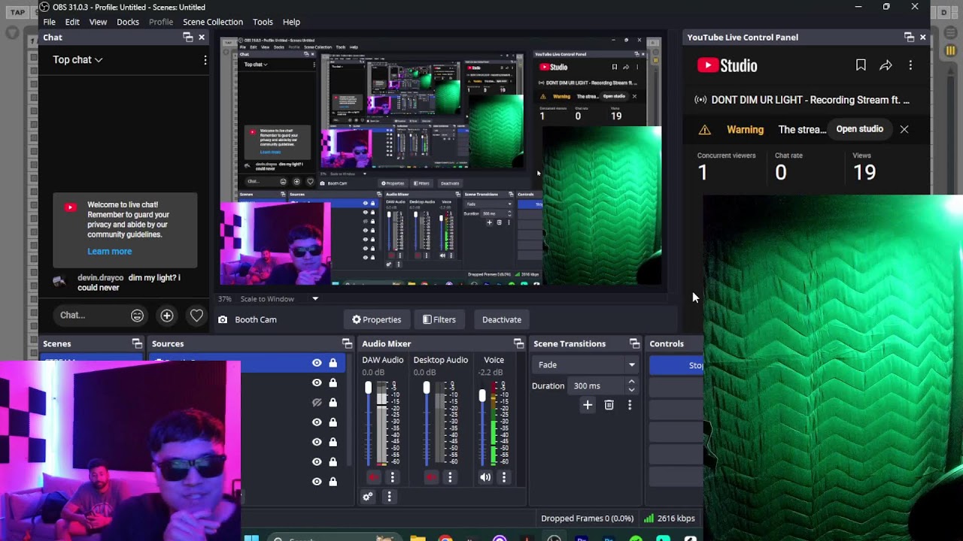The height and width of the screenshot is (541, 963).
Task: Open the Fade transition dropdown
Action: pos(586,365)
